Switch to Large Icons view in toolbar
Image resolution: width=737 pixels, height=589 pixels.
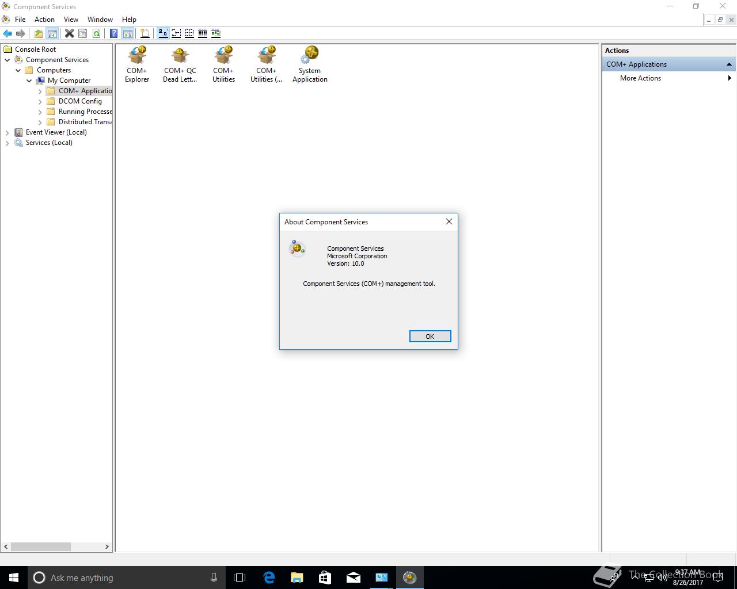pyautogui.click(x=163, y=33)
